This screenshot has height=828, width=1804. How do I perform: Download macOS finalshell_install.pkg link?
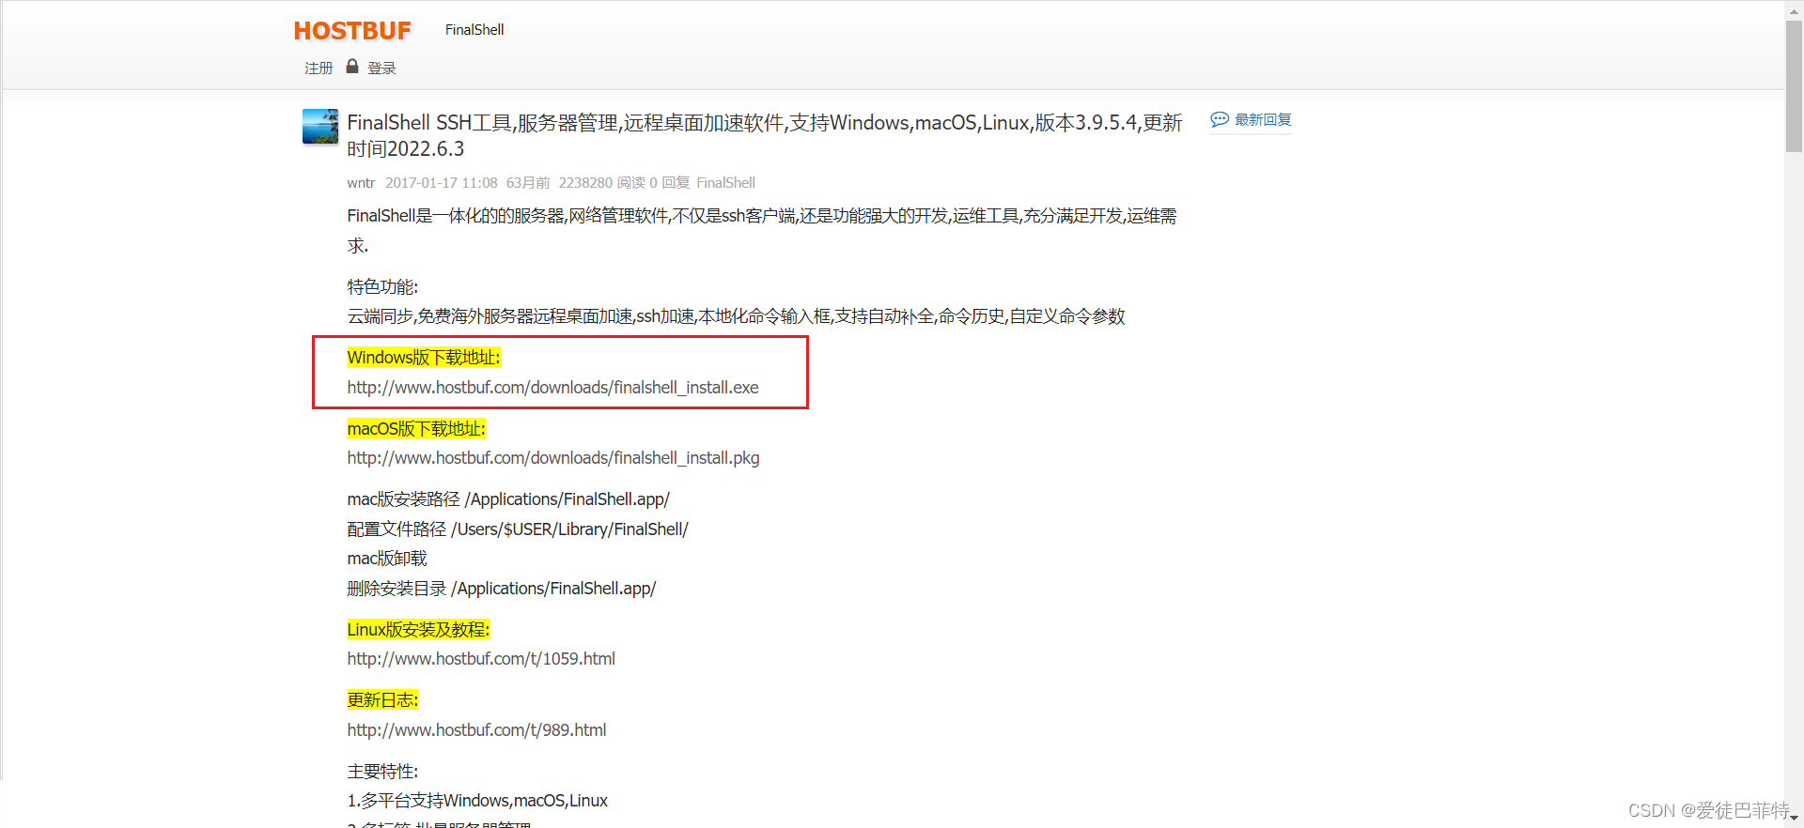[x=553, y=458]
